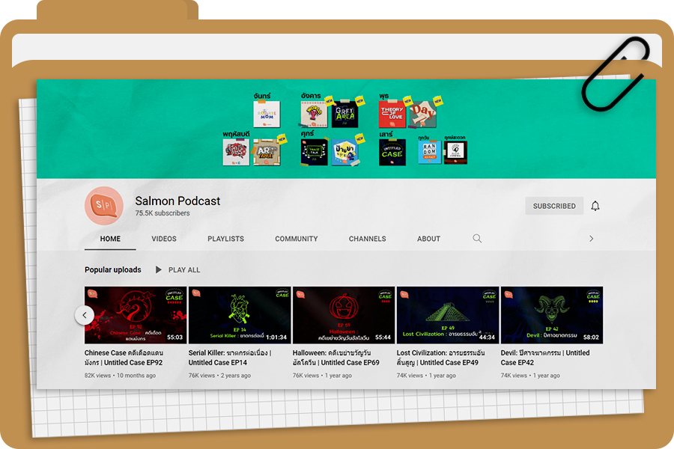Image resolution: width=674 pixels, height=449 pixels.
Task: Select the blue cover with yellow star
Action: coord(344,152)
